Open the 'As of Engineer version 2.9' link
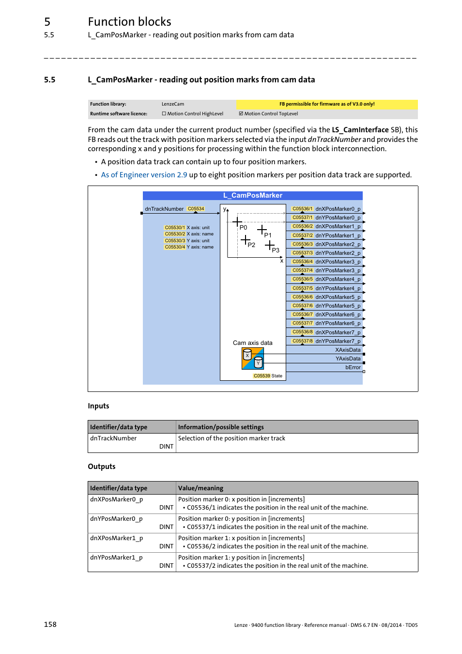 [144, 175]
